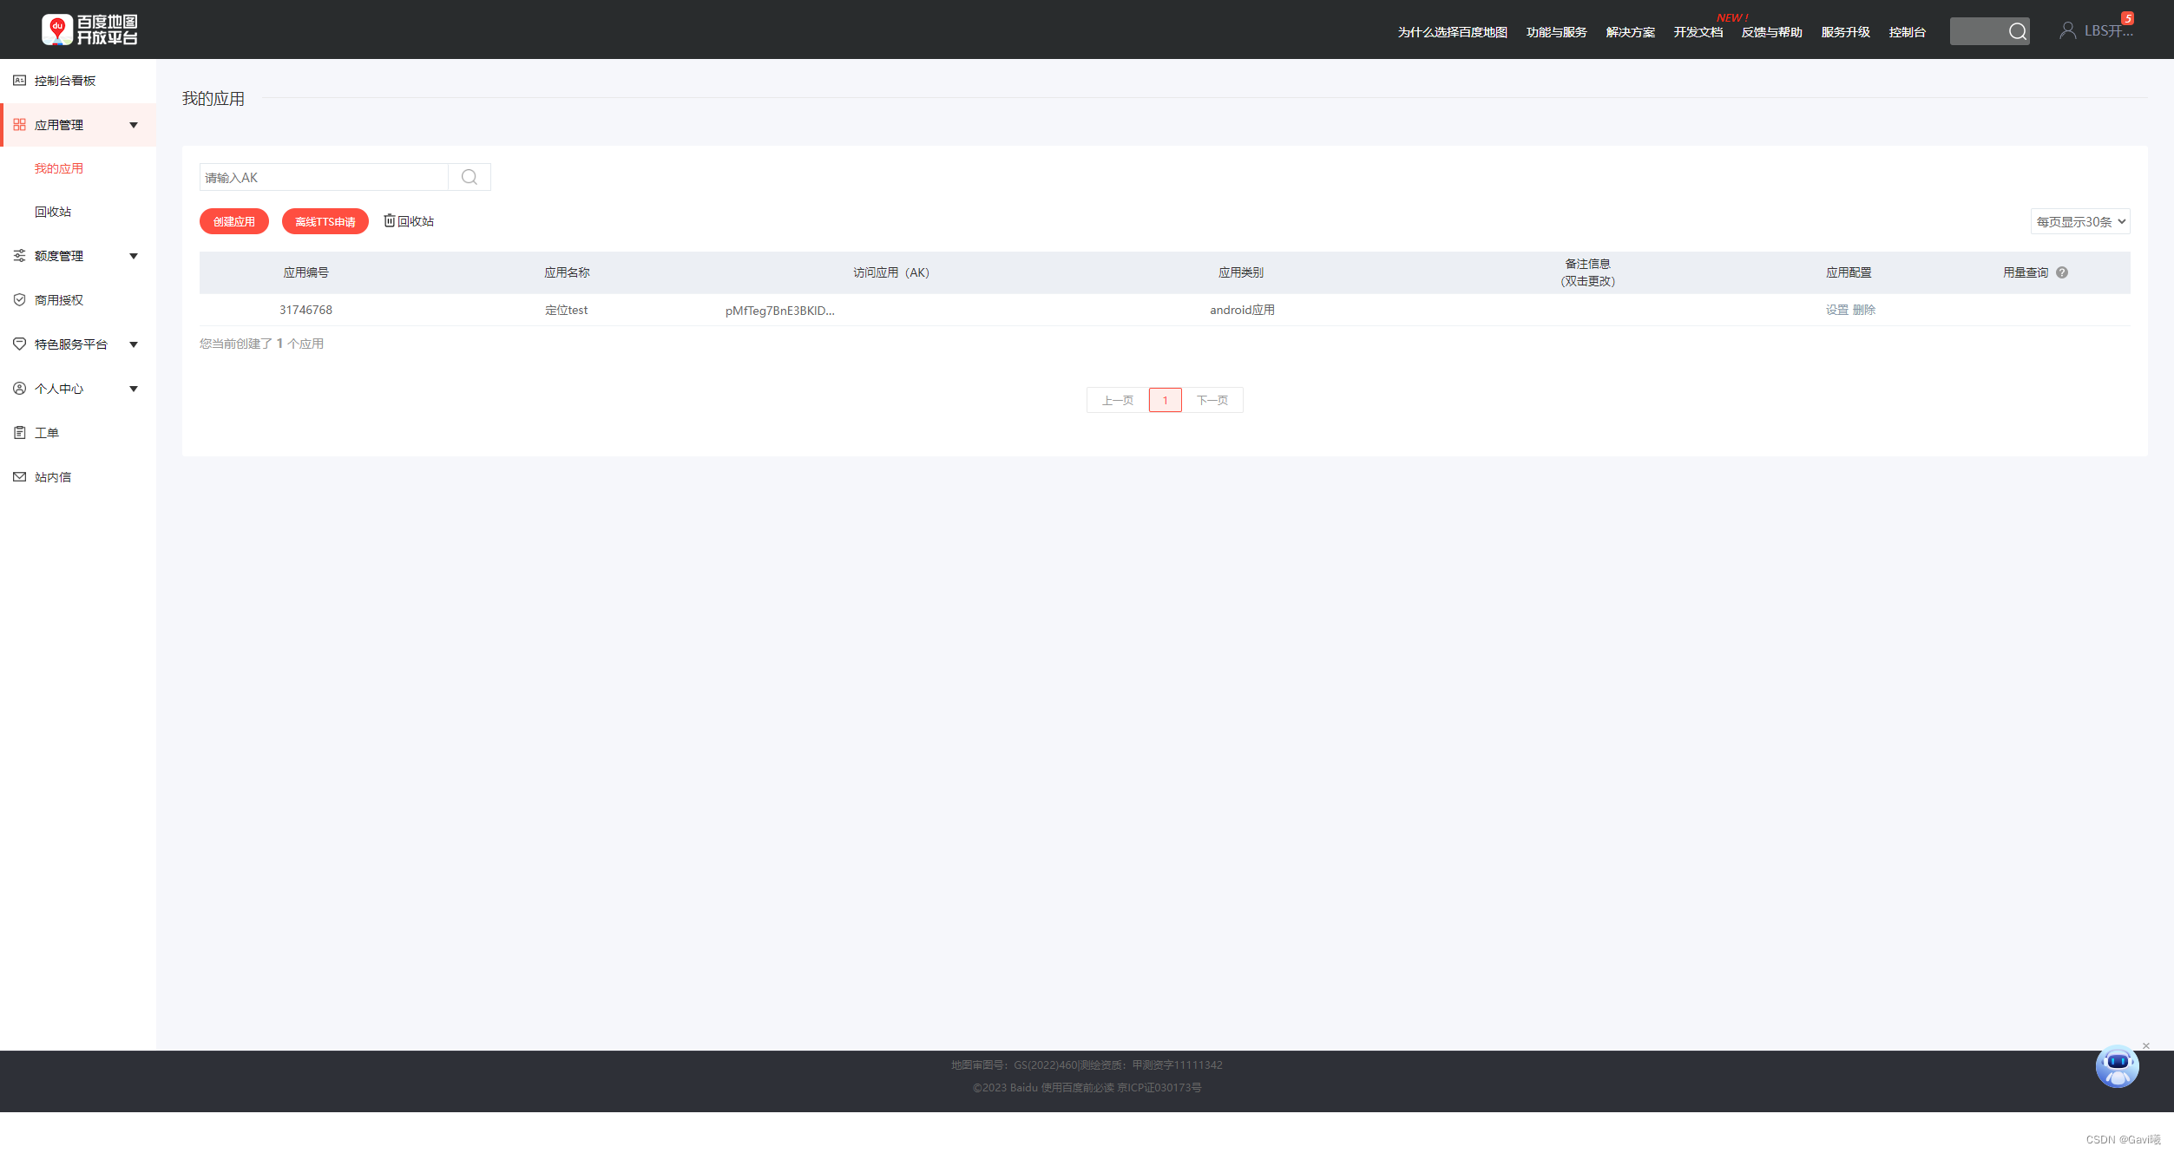Click 设置 link for 定位test app
Image resolution: width=2174 pixels, height=1153 pixels.
point(1836,310)
